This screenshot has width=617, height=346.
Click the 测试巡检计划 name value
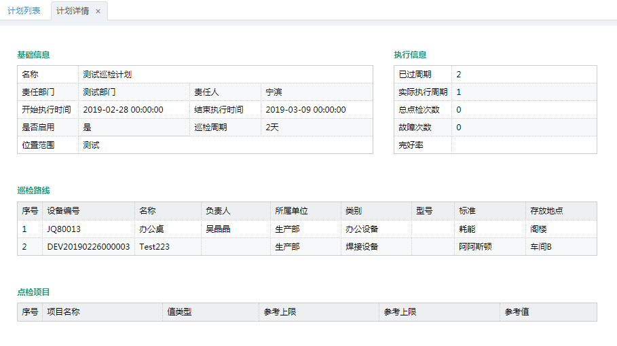tap(107, 75)
